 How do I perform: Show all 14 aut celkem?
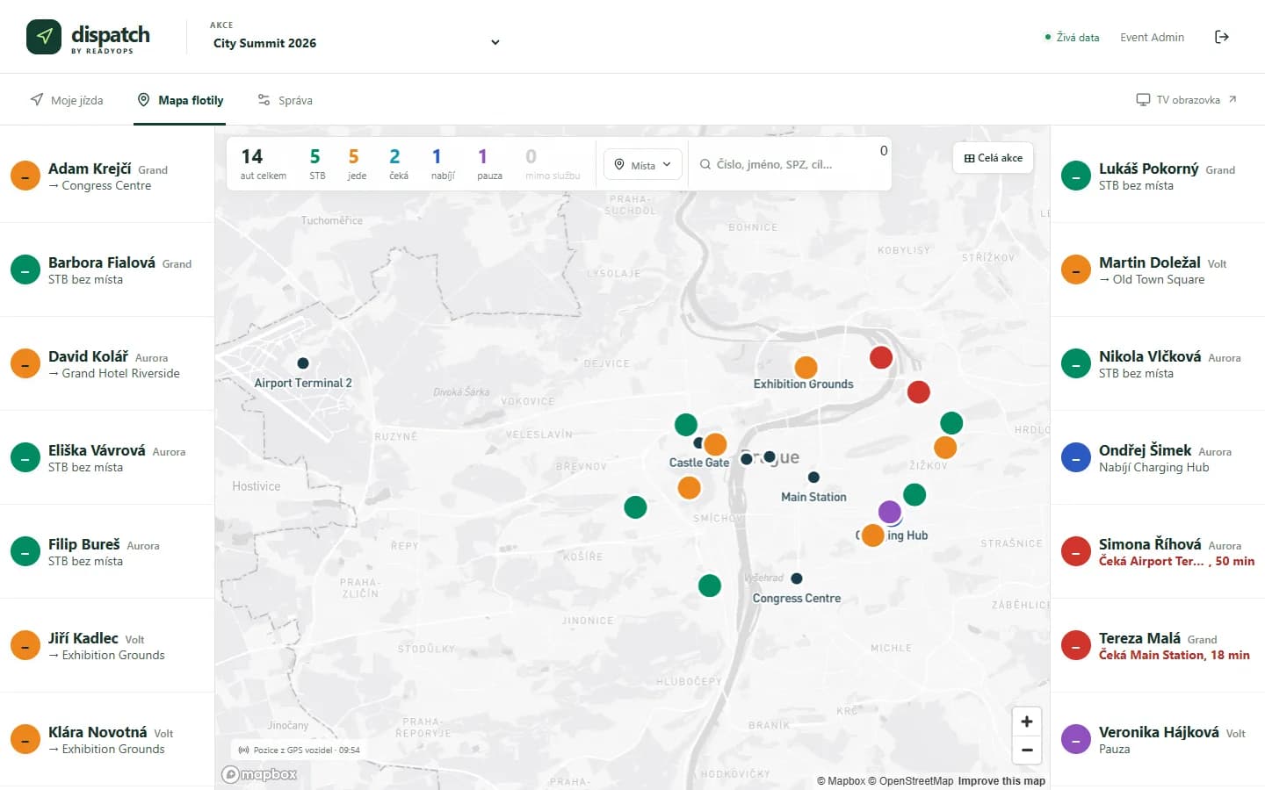point(263,163)
